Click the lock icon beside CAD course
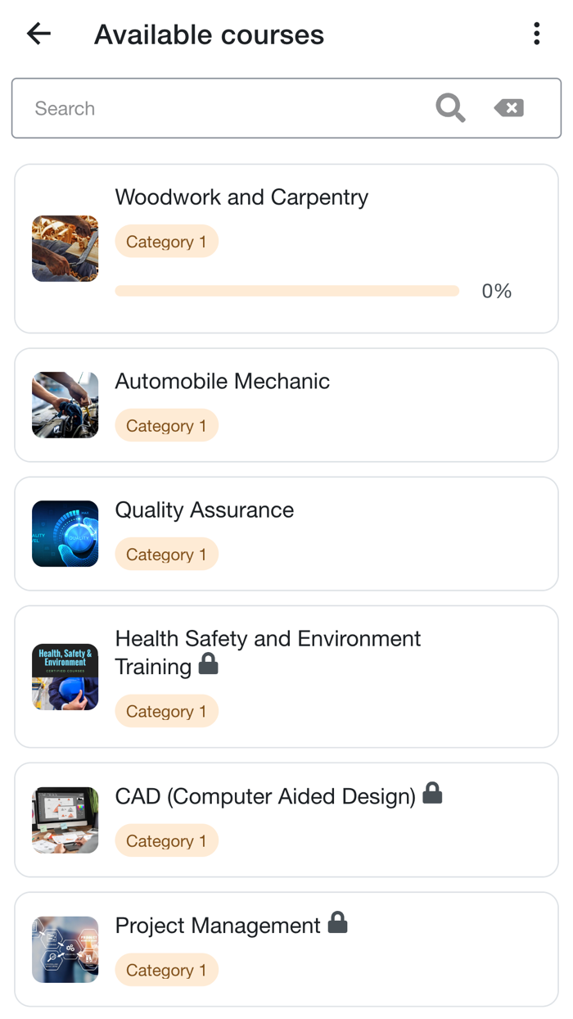The height and width of the screenshot is (1019, 573). (432, 794)
